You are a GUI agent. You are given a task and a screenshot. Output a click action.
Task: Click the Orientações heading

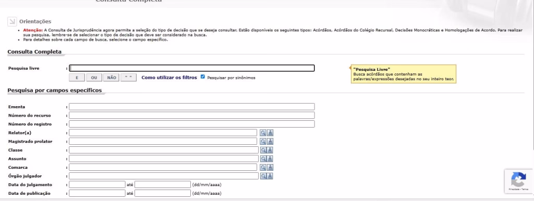(35, 21)
